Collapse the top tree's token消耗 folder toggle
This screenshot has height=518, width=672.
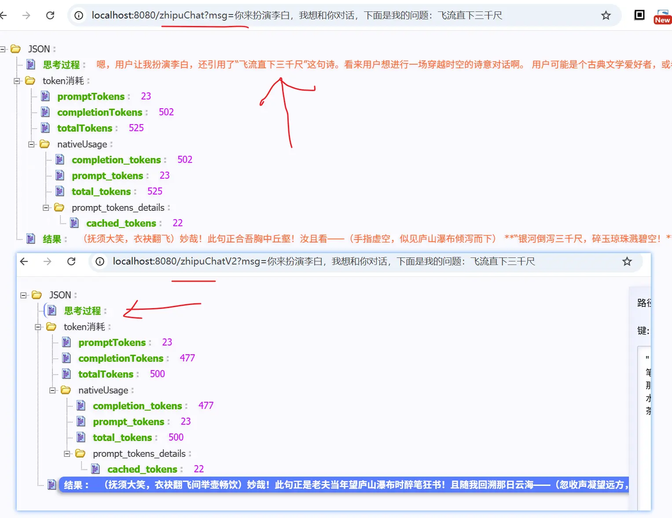click(x=17, y=81)
